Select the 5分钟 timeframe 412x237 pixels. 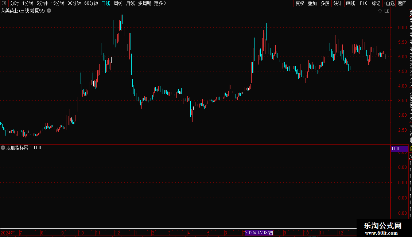click(x=42, y=3)
